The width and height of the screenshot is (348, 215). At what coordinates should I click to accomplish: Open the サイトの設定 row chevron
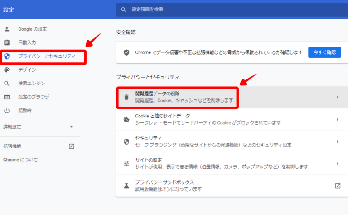pyautogui.click(x=338, y=164)
